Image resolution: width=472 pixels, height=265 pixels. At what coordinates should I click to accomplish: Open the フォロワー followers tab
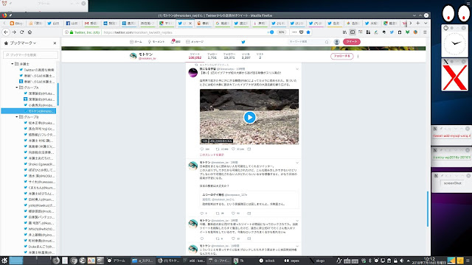[229, 56]
